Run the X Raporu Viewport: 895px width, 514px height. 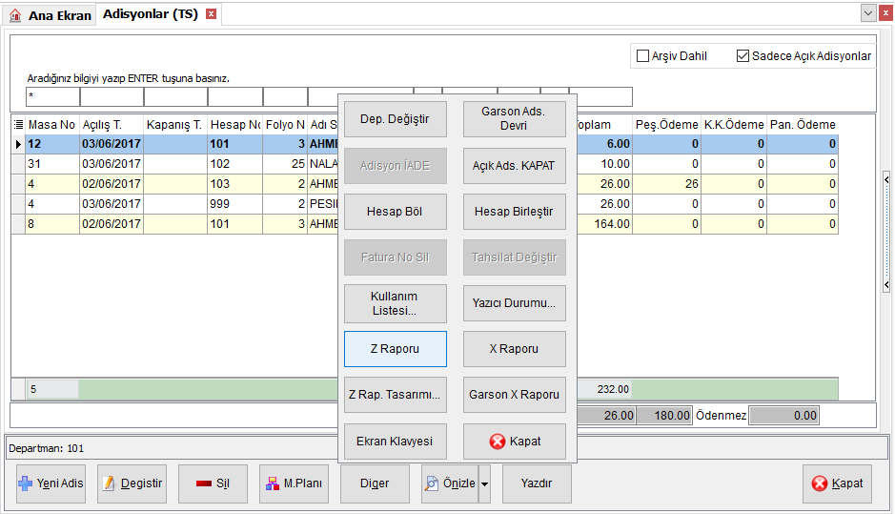point(515,349)
